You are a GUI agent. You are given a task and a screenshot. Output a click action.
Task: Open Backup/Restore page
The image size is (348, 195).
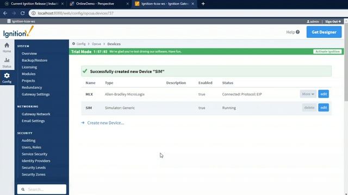34,60
